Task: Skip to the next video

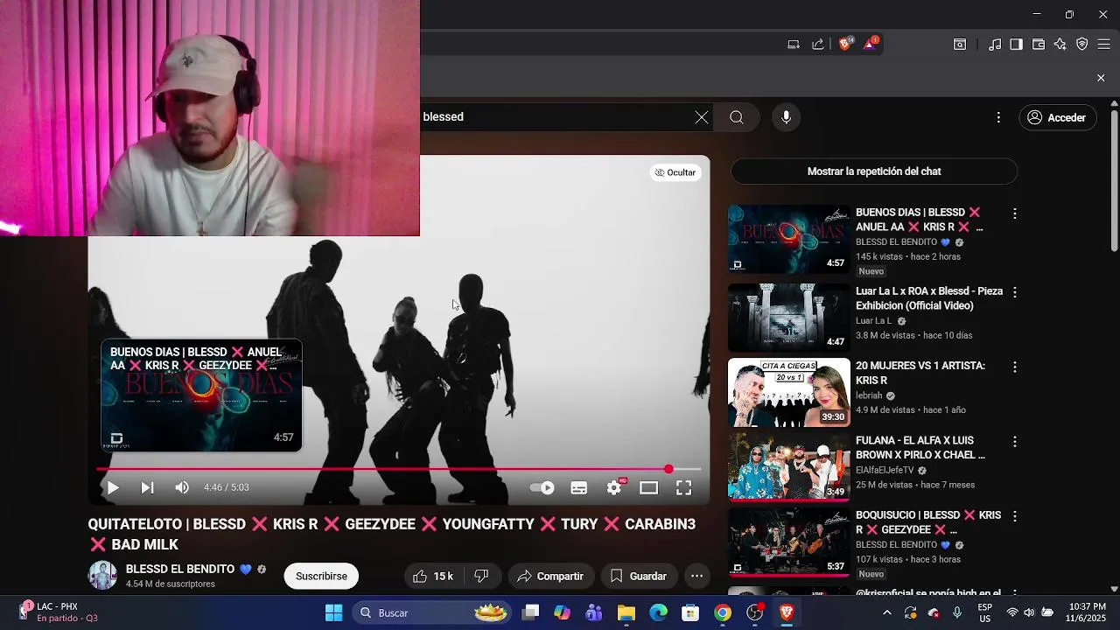Action: point(147,488)
